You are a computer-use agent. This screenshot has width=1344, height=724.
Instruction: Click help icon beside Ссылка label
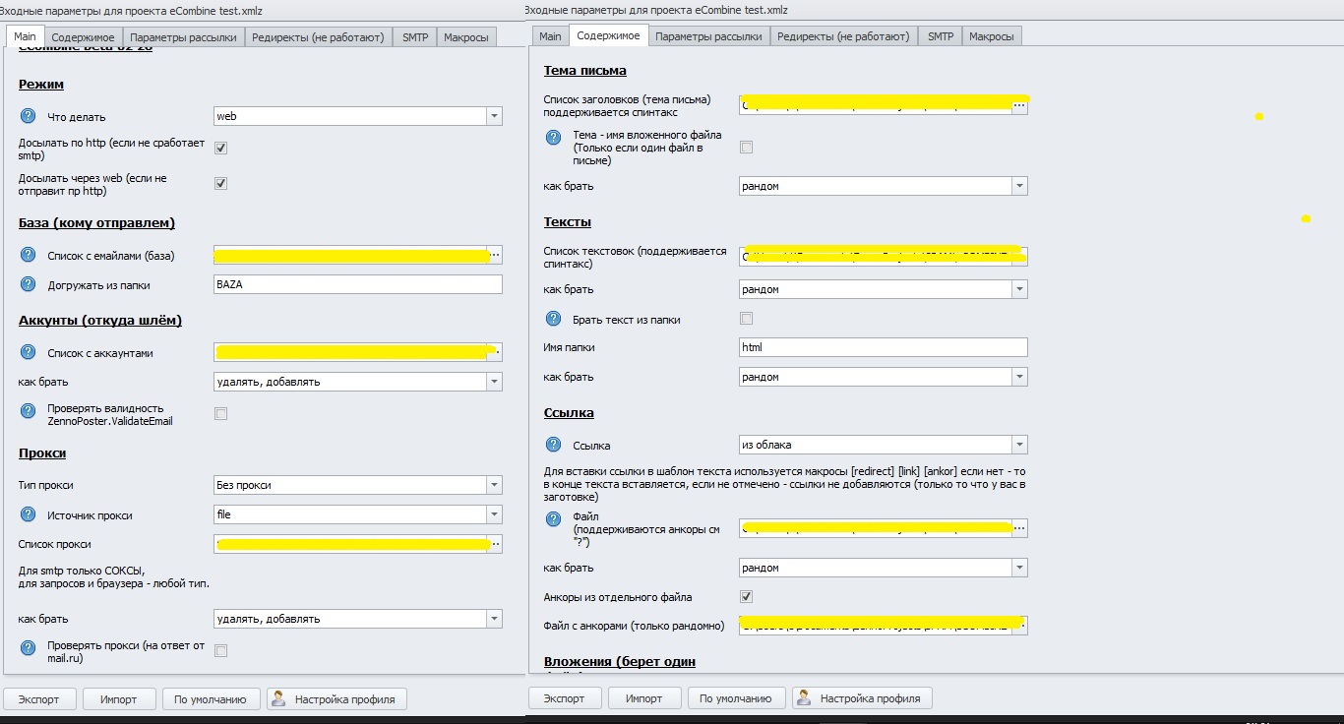click(553, 445)
